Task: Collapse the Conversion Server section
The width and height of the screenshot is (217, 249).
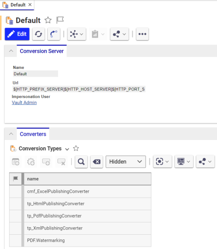Action: point(11,51)
